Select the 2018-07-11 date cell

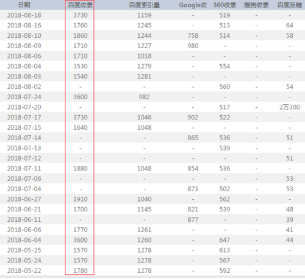click(24, 169)
